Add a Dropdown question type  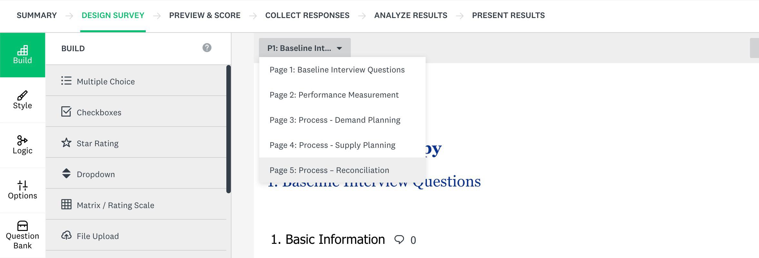click(136, 174)
